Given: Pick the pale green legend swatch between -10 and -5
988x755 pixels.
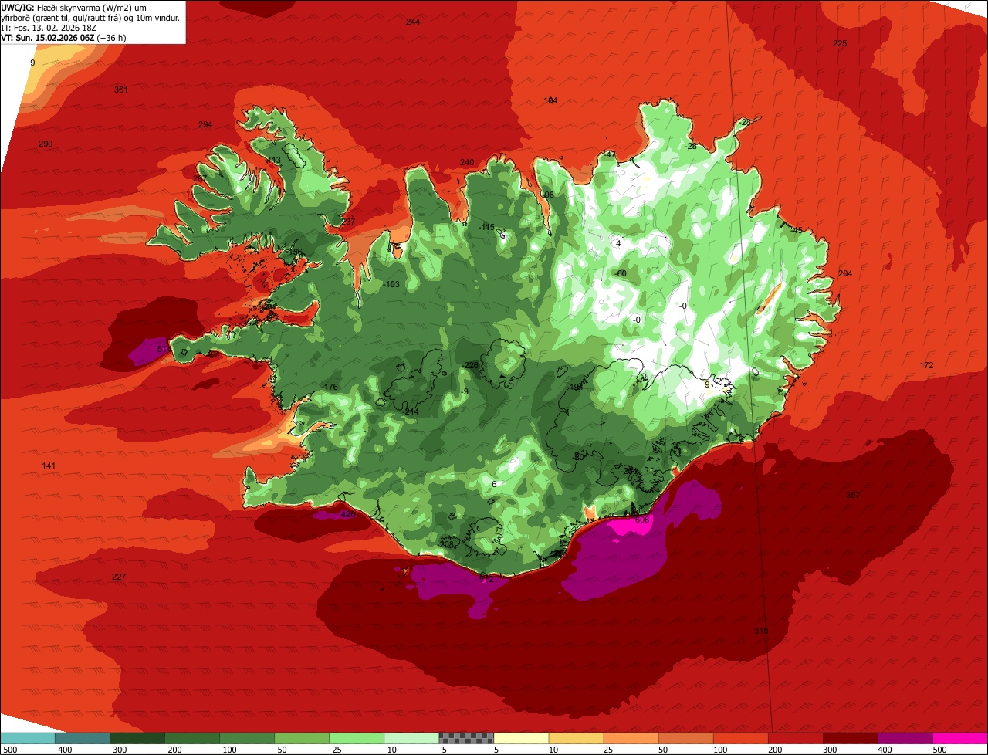Looking at the screenshot, I should (x=411, y=738).
